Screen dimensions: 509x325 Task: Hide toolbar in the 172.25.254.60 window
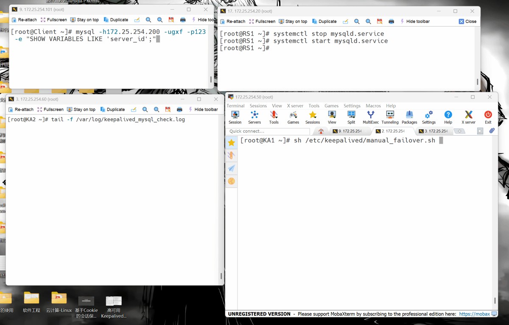(202, 109)
